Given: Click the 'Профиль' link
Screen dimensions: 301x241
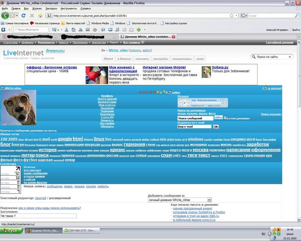Looking at the screenshot, I should (107, 96).
